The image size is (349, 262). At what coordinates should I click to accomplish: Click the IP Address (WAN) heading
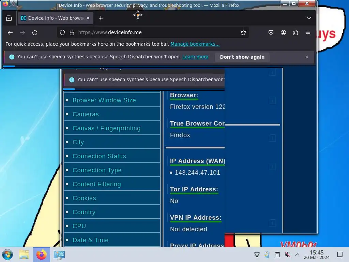point(197,161)
